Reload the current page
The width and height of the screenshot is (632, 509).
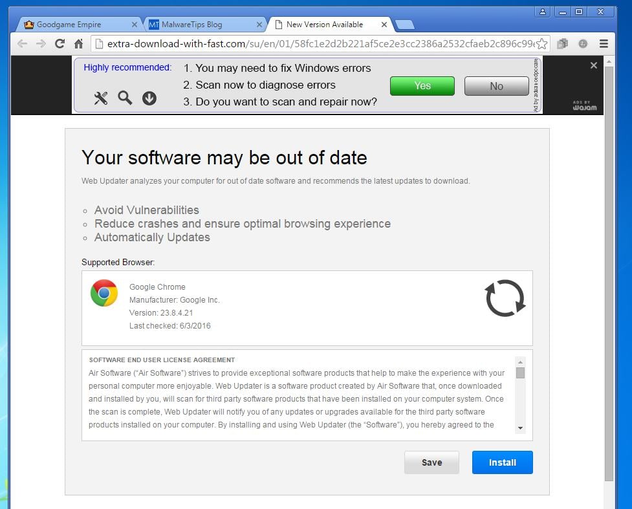[x=60, y=44]
